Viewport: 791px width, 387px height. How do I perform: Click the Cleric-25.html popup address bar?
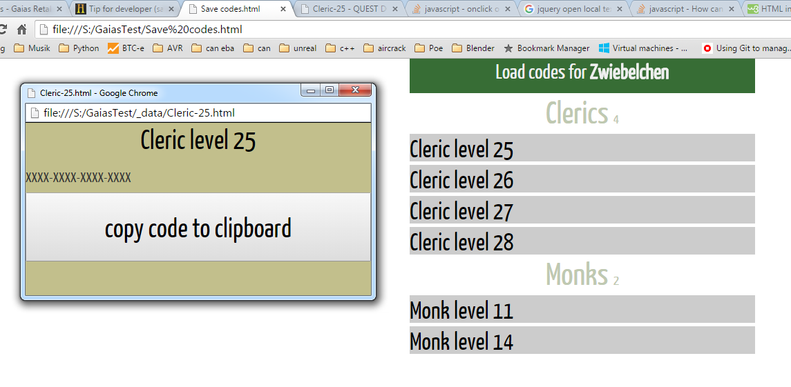coord(198,113)
